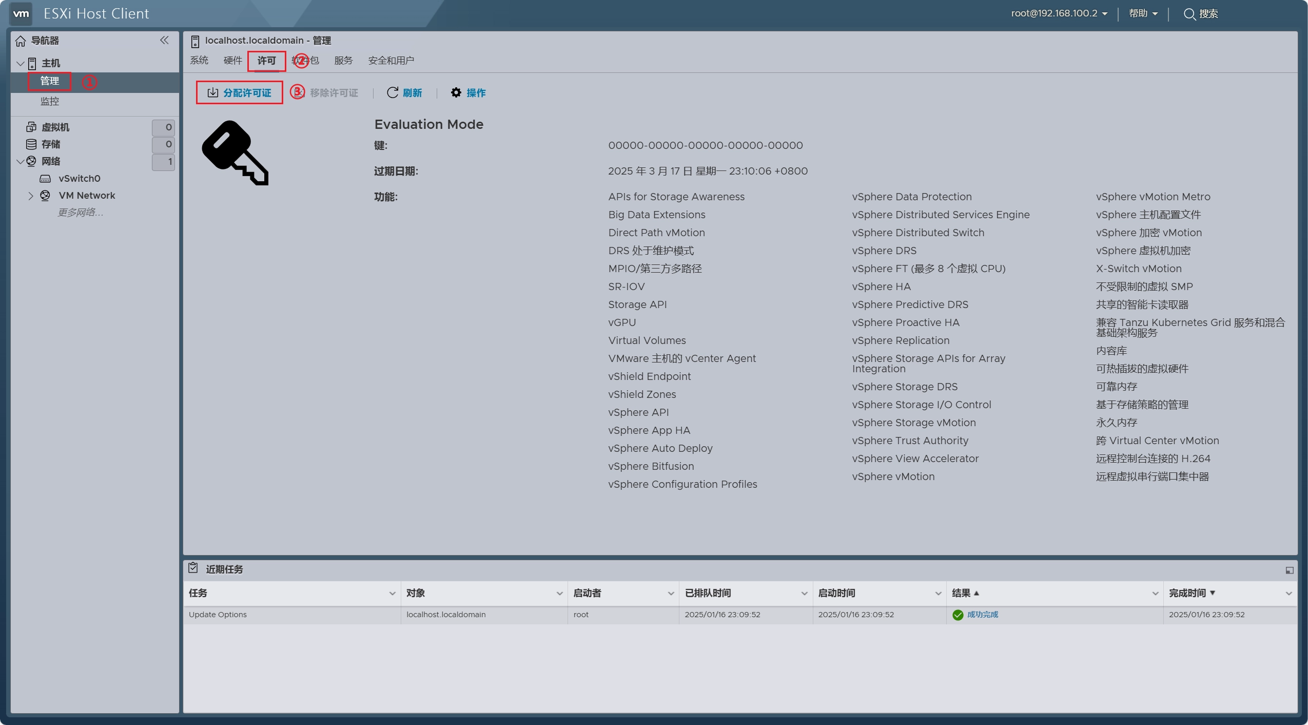Viewport: 1308px width, 725px height.
Task: Click the home icon beside 导航器
Action: (x=21, y=41)
